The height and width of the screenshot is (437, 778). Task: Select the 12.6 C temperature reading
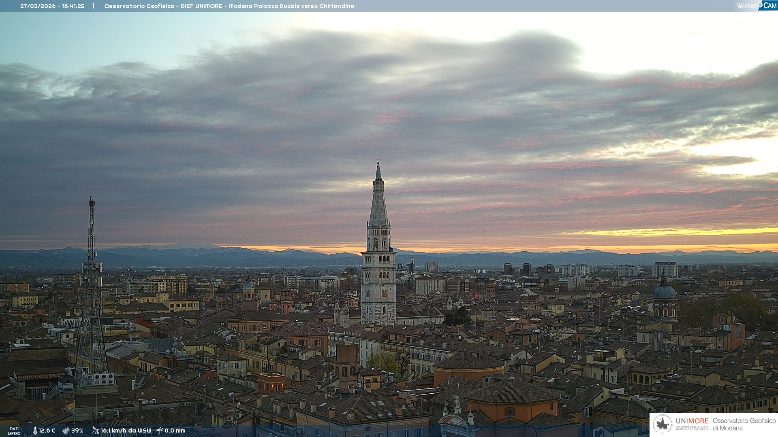(47, 431)
